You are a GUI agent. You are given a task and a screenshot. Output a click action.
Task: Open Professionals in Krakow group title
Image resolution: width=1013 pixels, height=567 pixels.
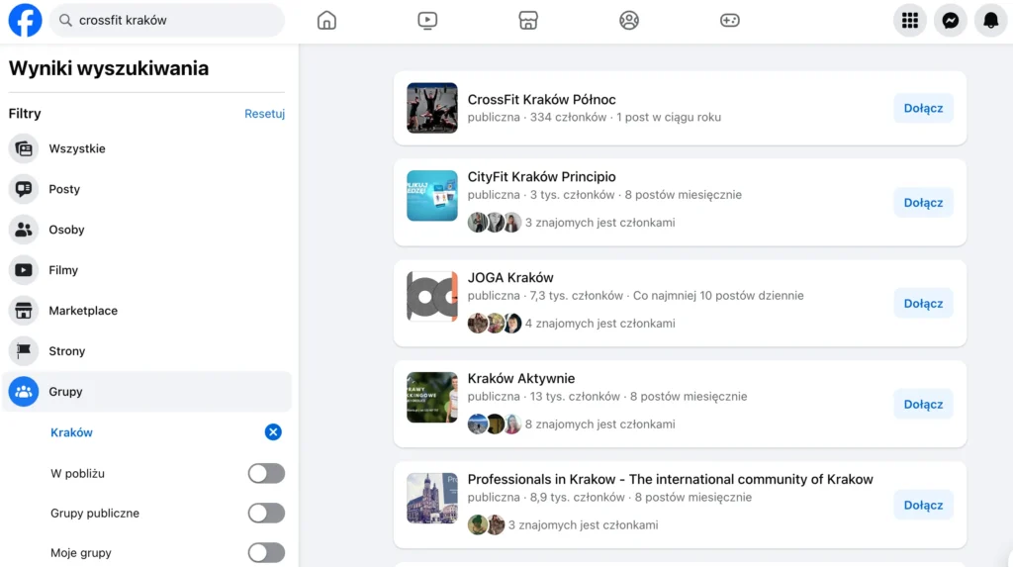coord(670,479)
